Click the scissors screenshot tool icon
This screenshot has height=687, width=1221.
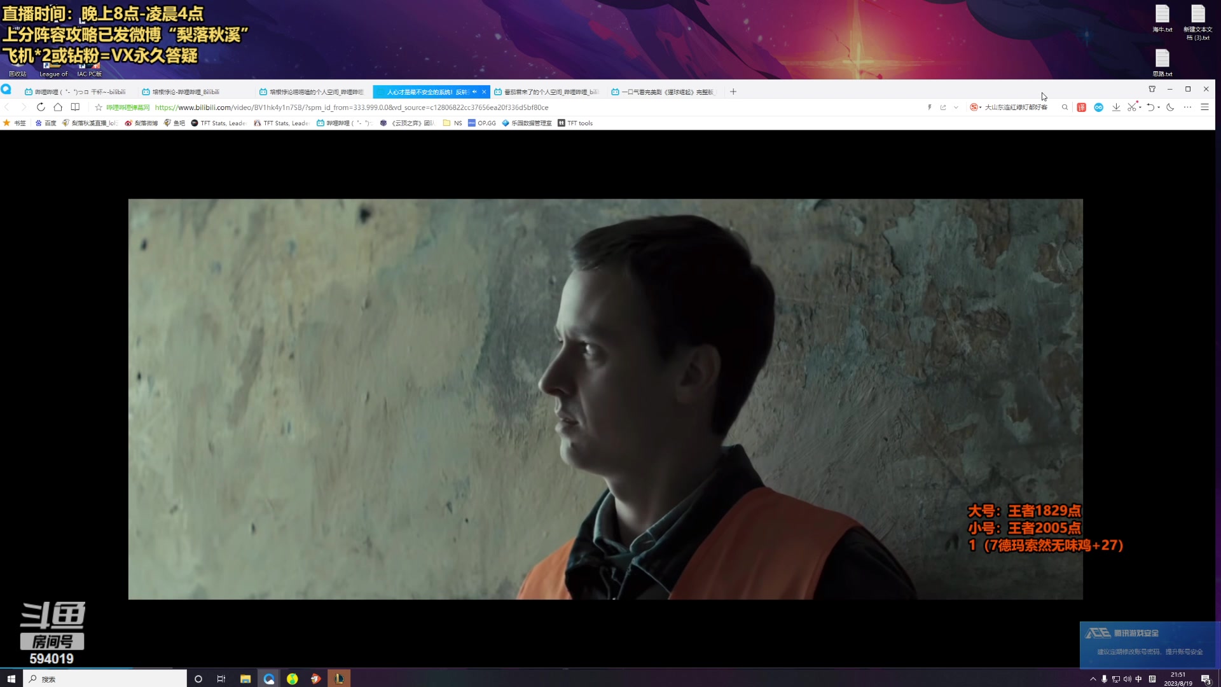click(1132, 107)
